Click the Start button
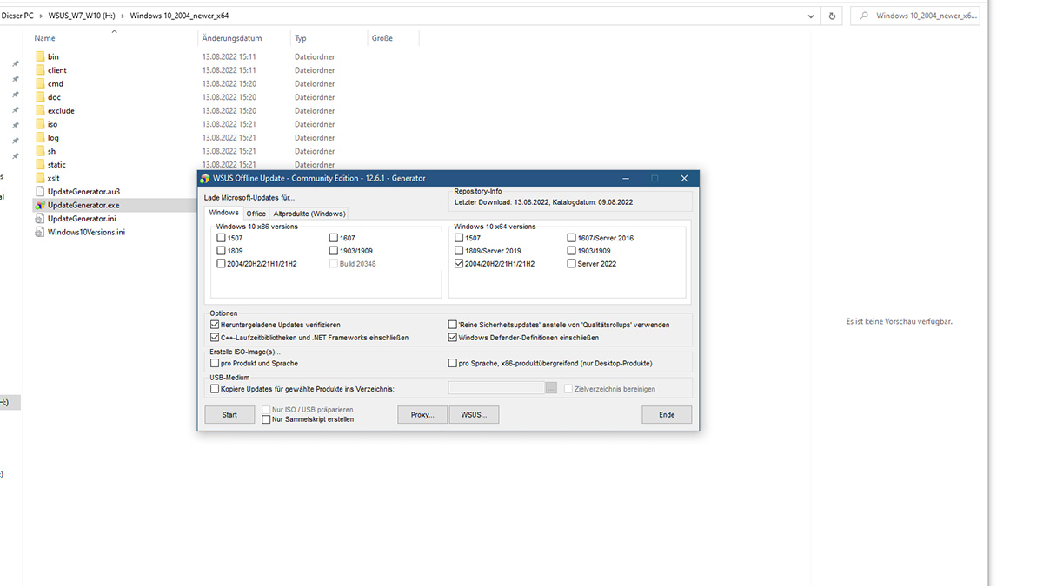Screen dimensions: 1043x586 229,415
